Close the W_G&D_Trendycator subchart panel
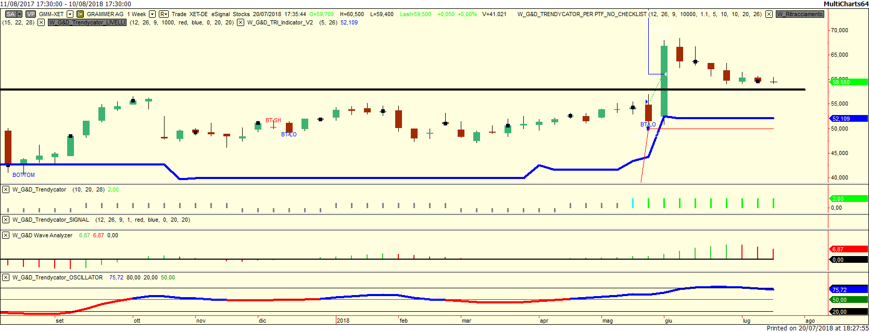 tap(6, 189)
